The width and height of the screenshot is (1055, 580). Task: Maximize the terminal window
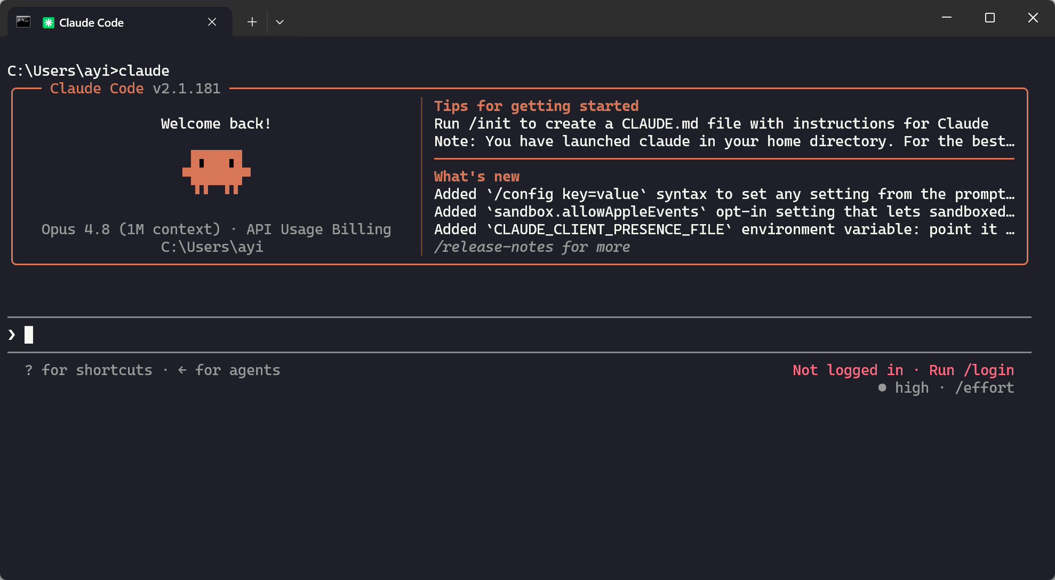[990, 18]
